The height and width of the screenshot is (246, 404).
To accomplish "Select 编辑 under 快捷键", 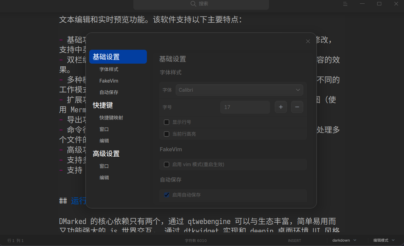I will 104,141.
